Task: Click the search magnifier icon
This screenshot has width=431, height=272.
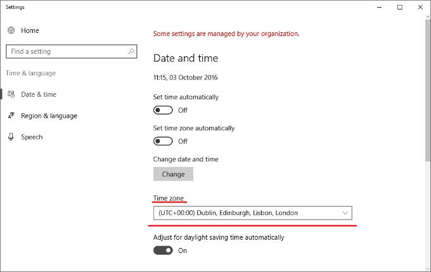Action: (x=131, y=51)
